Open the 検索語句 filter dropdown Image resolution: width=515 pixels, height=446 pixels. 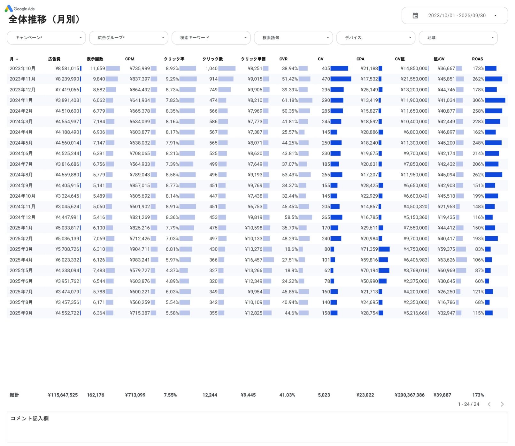point(293,38)
